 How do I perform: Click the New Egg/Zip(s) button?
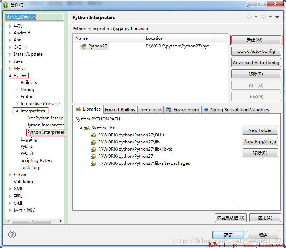click(260, 141)
